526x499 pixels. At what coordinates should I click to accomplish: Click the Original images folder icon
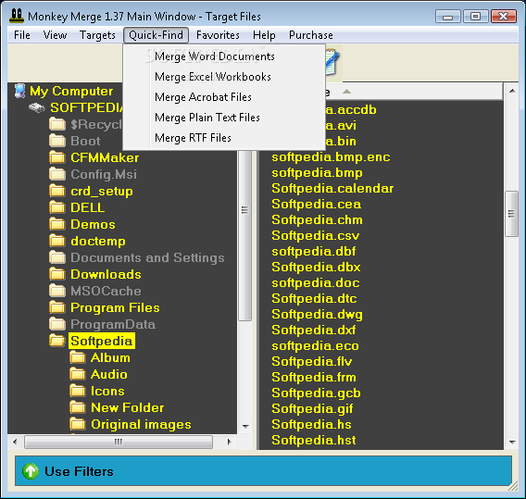[x=78, y=424]
